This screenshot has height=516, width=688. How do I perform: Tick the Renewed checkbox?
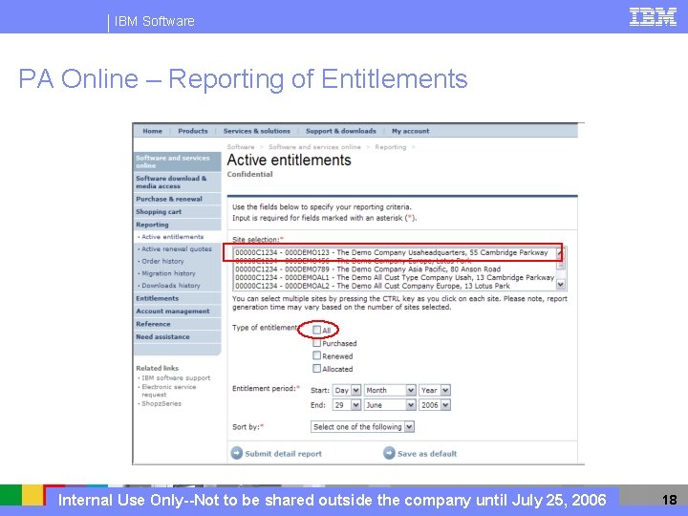point(317,355)
